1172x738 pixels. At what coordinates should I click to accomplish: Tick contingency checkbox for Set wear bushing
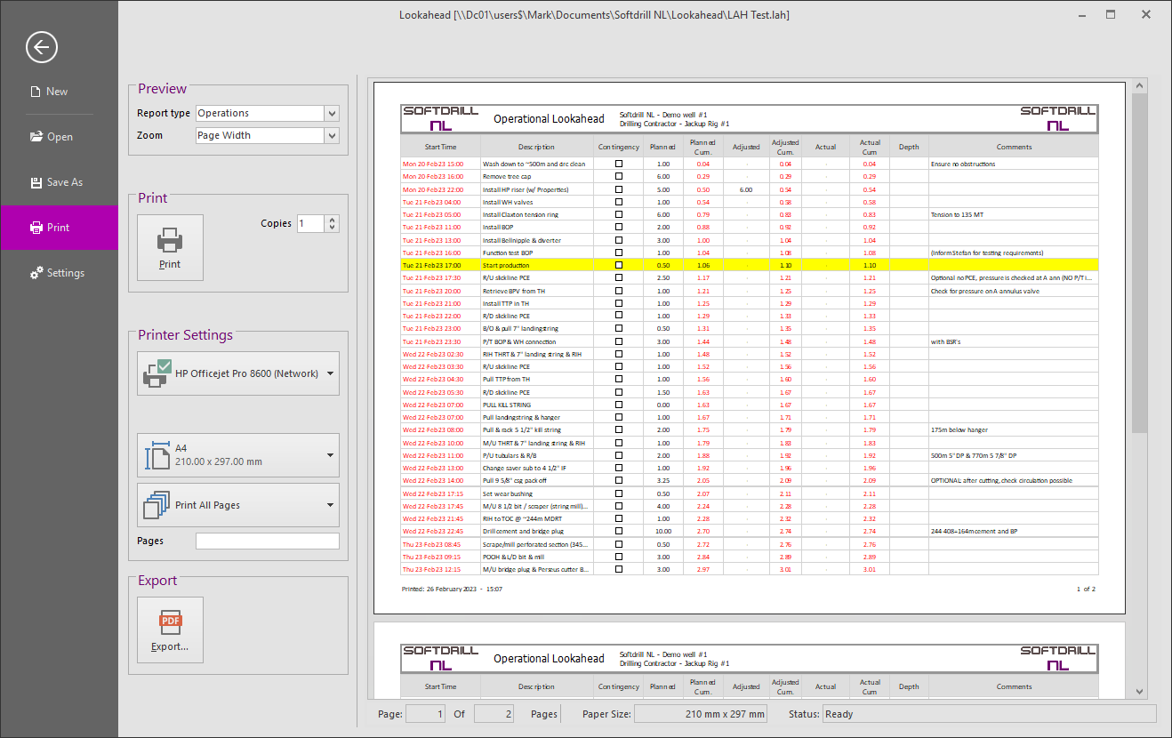[x=619, y=493]
